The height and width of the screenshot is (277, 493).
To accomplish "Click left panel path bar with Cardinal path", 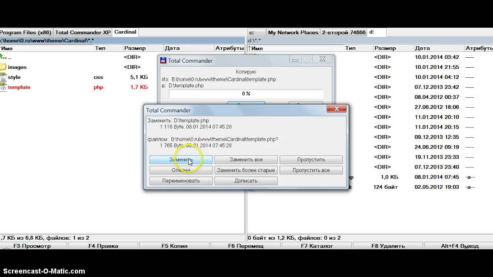I will [x=122, y=40].
